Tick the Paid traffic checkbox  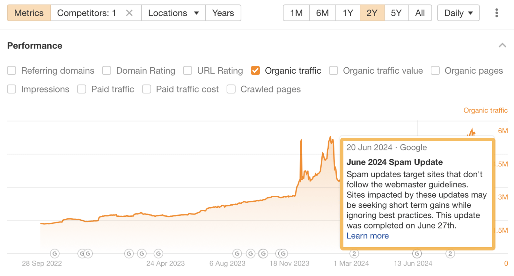tap(82, 89)
